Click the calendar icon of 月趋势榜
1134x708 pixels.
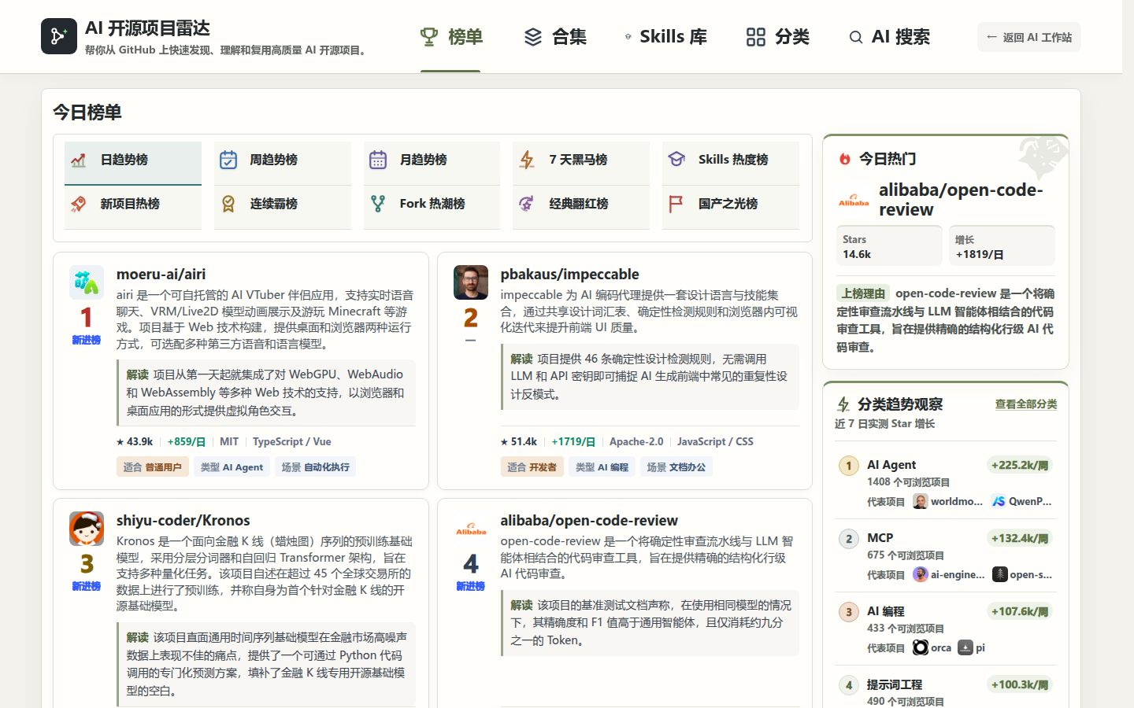coord(378,160)
